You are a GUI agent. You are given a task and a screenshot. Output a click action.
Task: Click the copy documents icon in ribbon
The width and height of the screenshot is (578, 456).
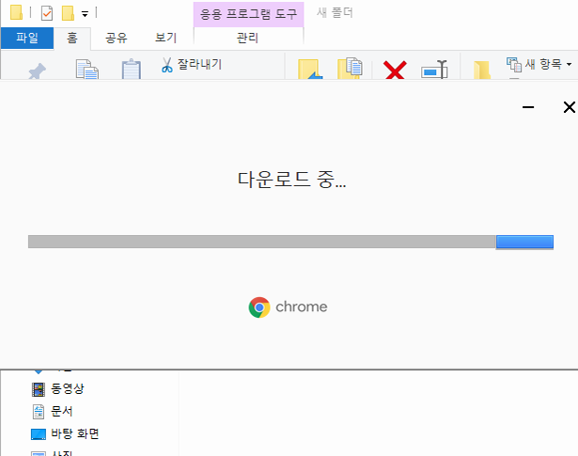click(87, 69)
